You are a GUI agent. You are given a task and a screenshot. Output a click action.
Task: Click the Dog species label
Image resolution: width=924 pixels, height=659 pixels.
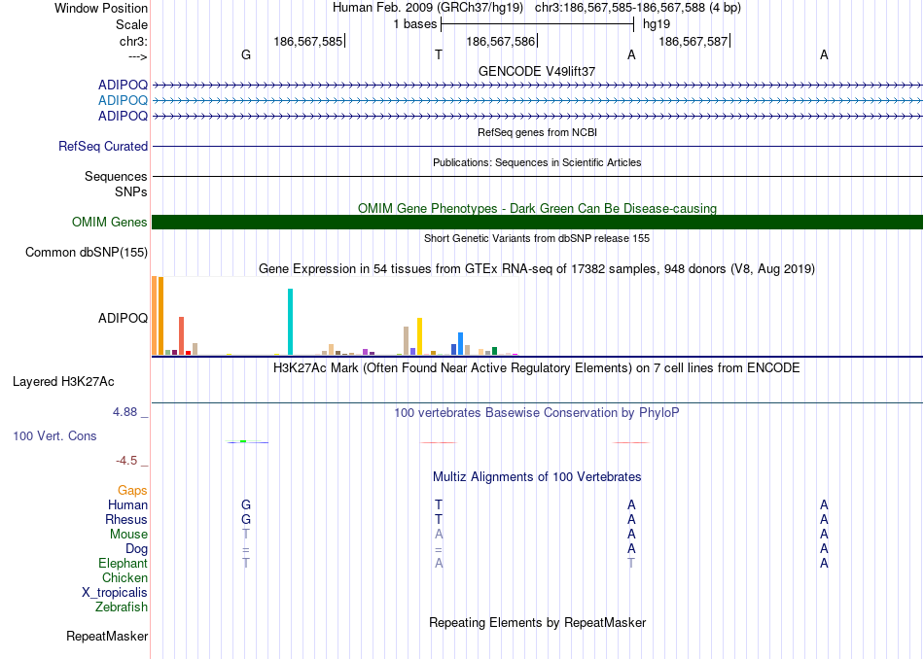coord(136,549)
